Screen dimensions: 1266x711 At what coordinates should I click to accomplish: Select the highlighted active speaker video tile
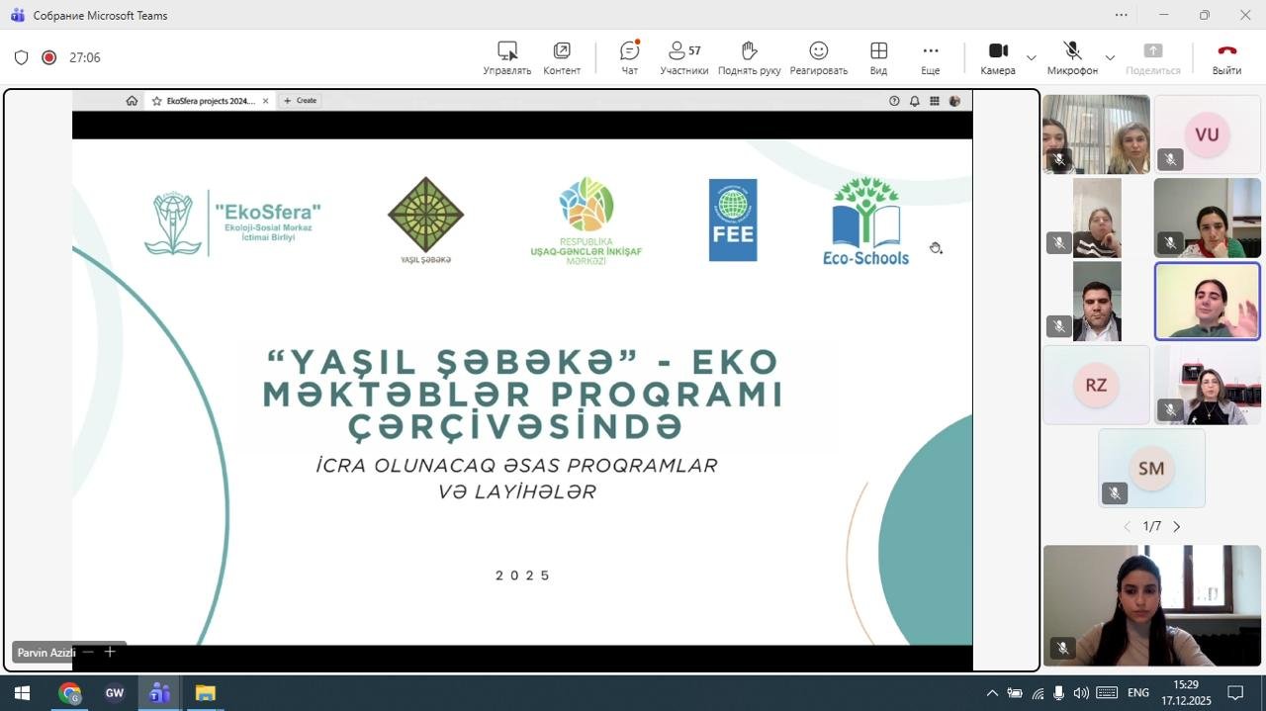(x=1207, y=302)
